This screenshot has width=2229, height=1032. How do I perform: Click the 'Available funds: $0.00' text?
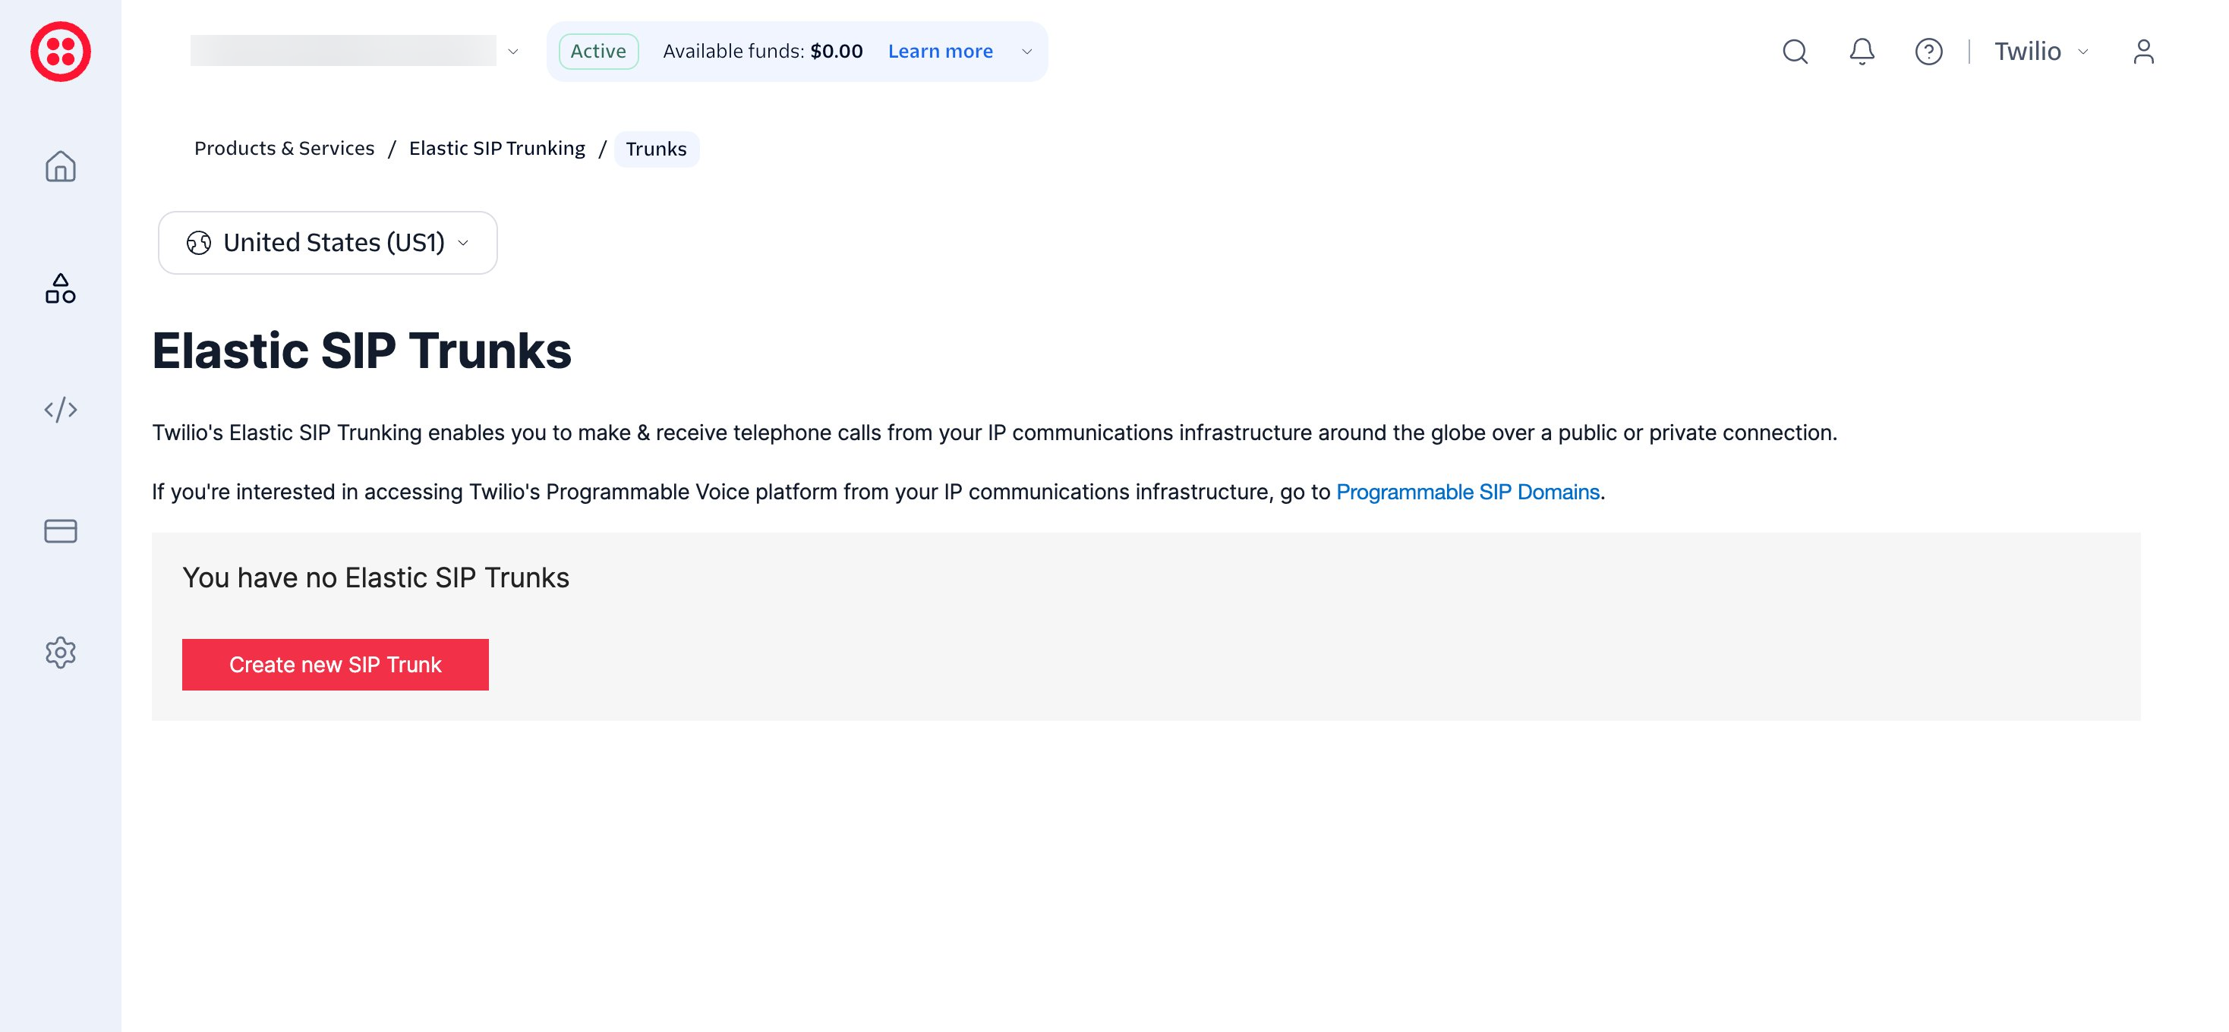click(x=762, y=51)
